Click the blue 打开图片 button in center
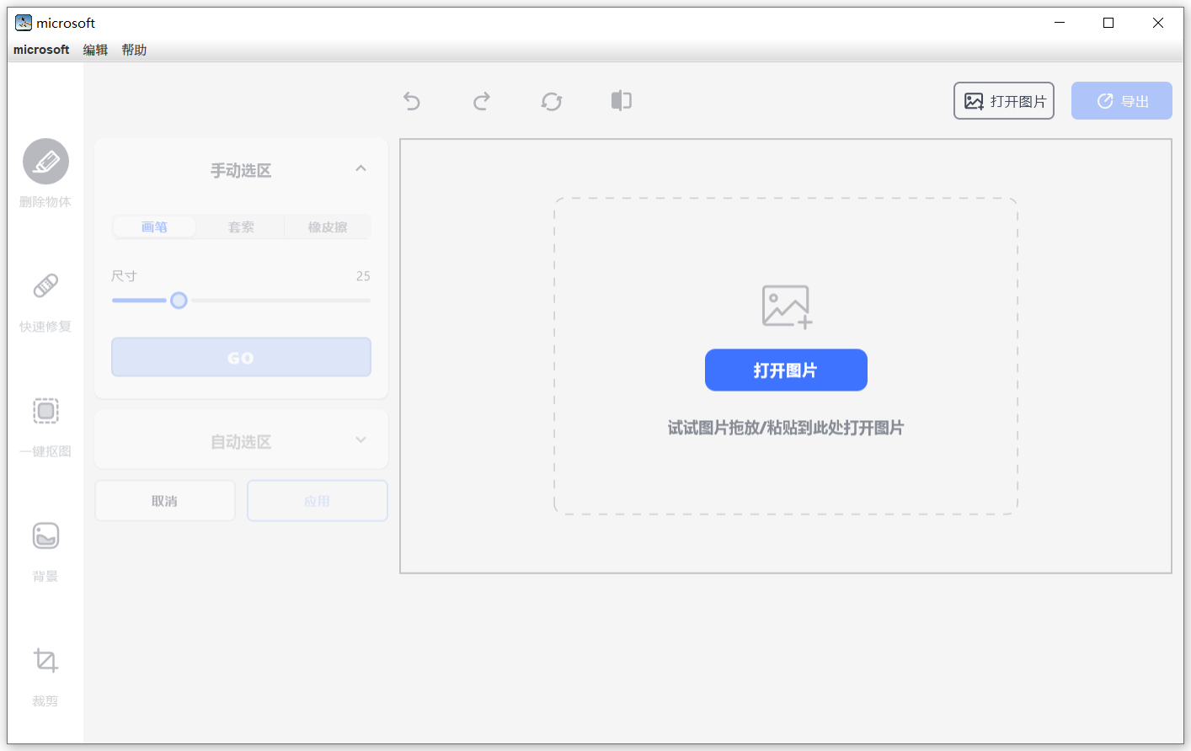Image resolution: width=1191 pixels, height=751 pixels. click(786, 370)
